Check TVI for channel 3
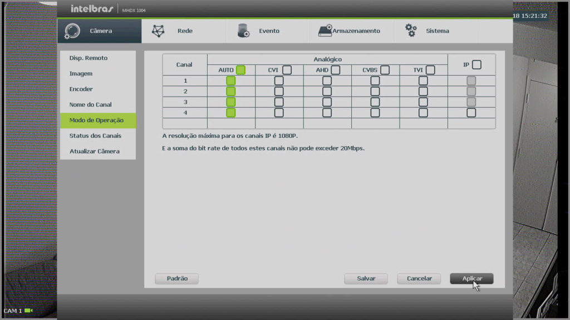 click(423, 102)
